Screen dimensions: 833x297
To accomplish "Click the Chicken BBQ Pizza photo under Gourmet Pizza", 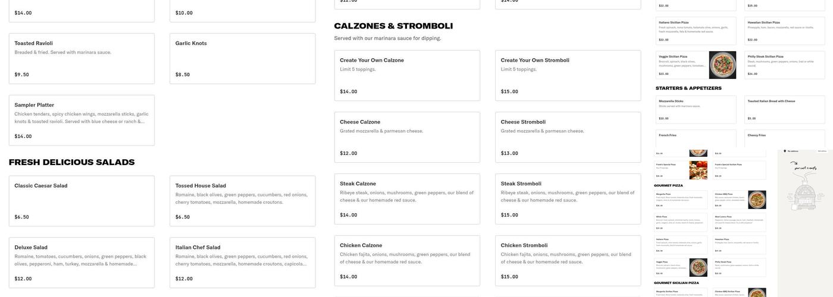I will coord(757,200).
